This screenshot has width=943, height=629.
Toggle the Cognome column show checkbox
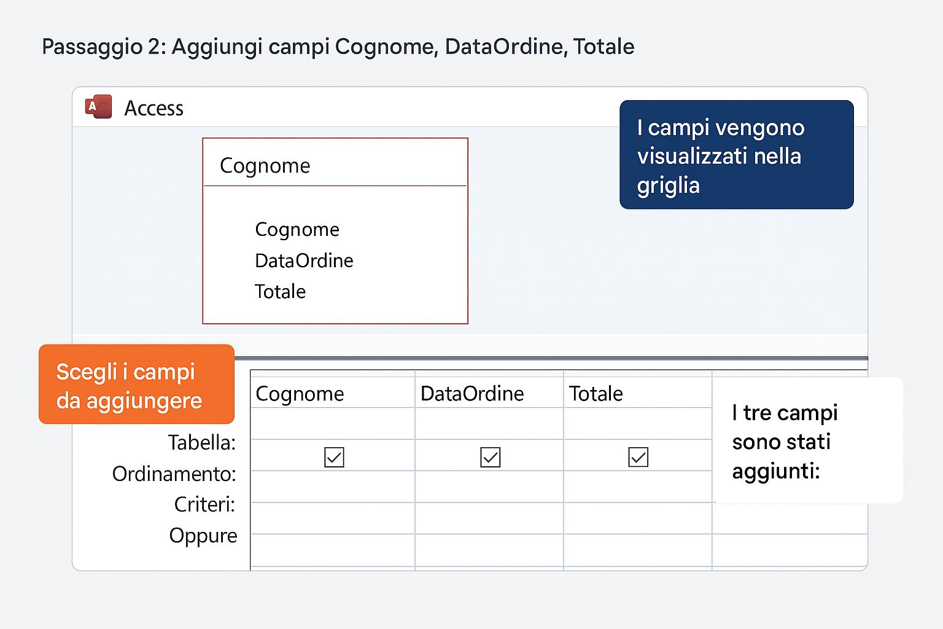pos(334,457)
